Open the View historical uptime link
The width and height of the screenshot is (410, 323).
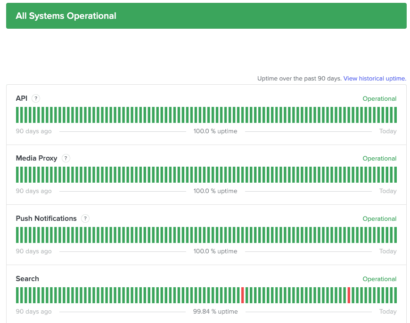[x=375, y=79]
